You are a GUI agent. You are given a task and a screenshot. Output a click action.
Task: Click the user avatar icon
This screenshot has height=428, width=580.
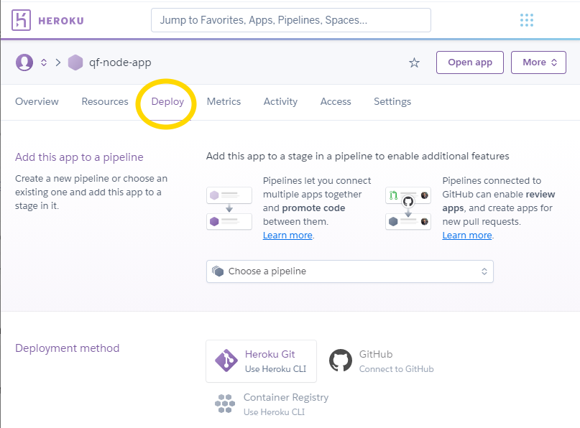click(x=24, y=62)
